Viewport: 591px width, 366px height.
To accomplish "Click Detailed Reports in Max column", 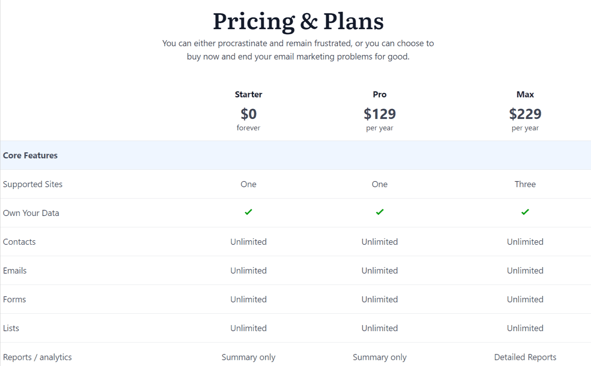I will 525,357.
